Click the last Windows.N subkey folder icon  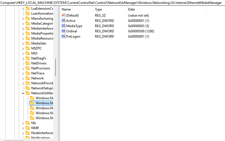point(32,118)
